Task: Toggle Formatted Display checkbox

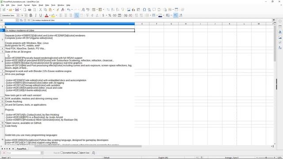Action: click(x=62, y=153)
